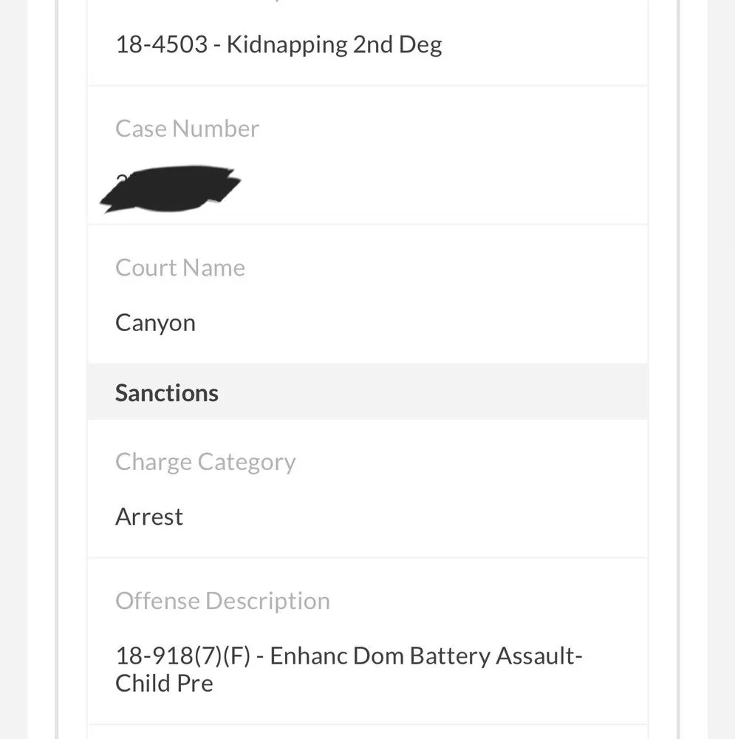Viewport: 735px width, 739px height.
Task: Select the "Offense Description" field label
Action: tap(222, 601)
